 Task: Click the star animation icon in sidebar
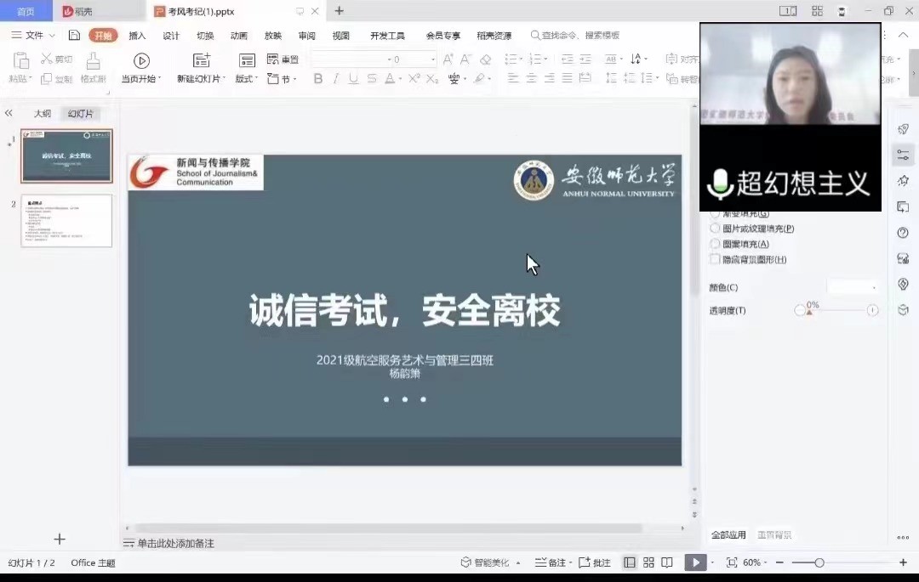tap(903, 181)
